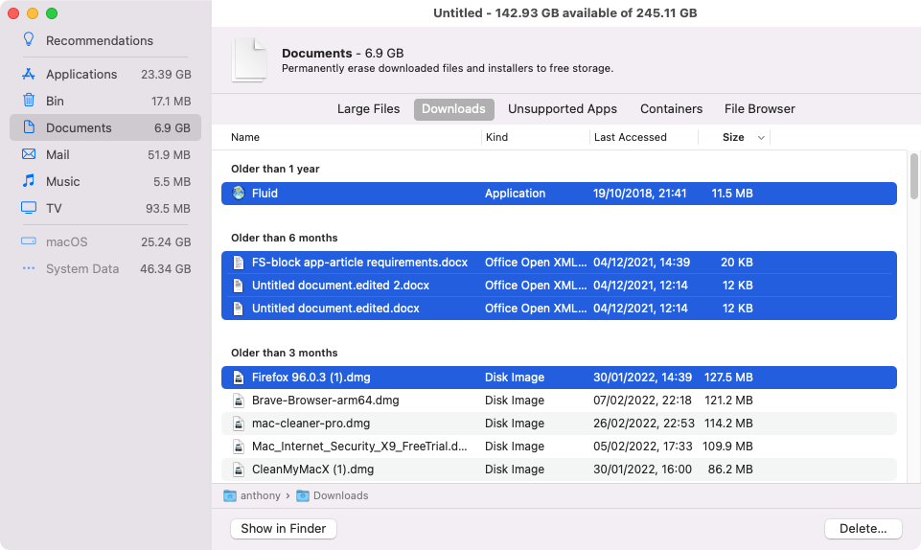The width and height of the screenshot is (921, 550).
Task: Switch to the Containers tab
Action: [x=672, y=108]
